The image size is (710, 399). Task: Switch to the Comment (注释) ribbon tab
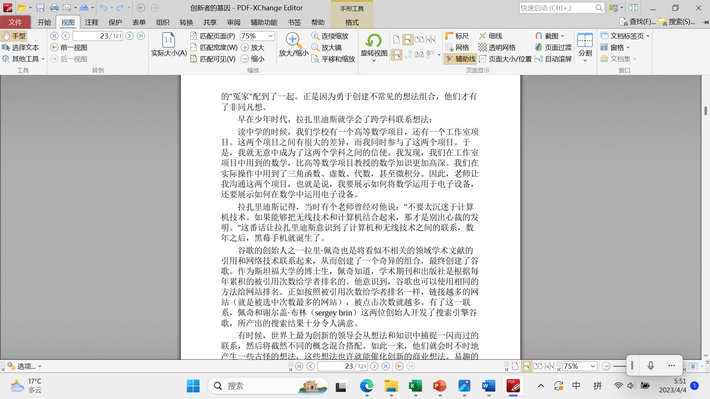[x=91, y=22]
